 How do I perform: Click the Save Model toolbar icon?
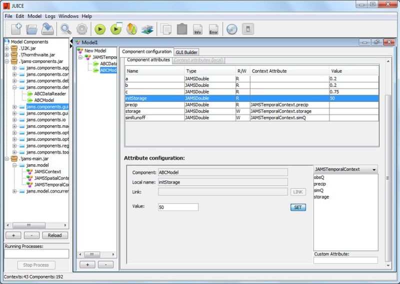pos(47,29)
